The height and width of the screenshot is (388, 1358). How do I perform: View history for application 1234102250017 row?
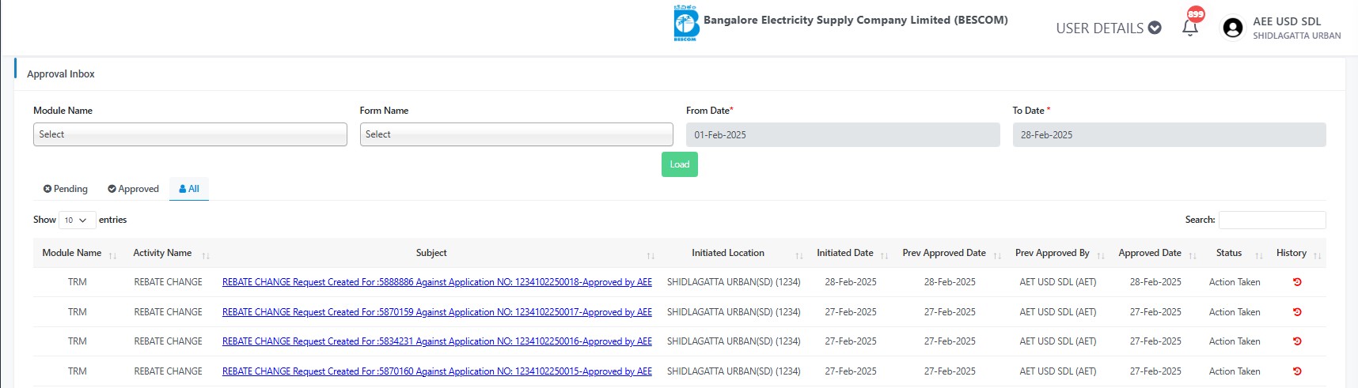[1297, 312]
